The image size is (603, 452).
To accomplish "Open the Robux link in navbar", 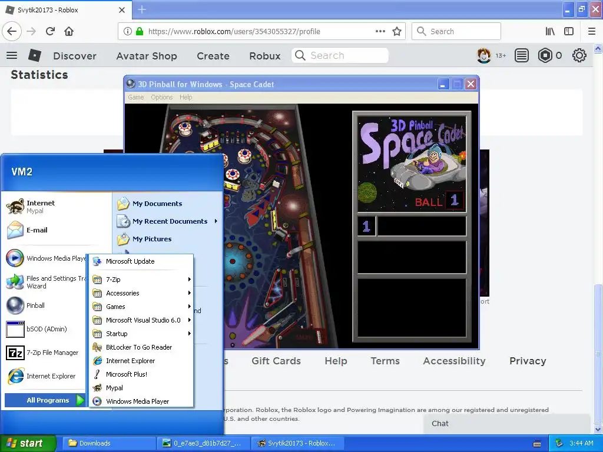I will pos(264,56).
